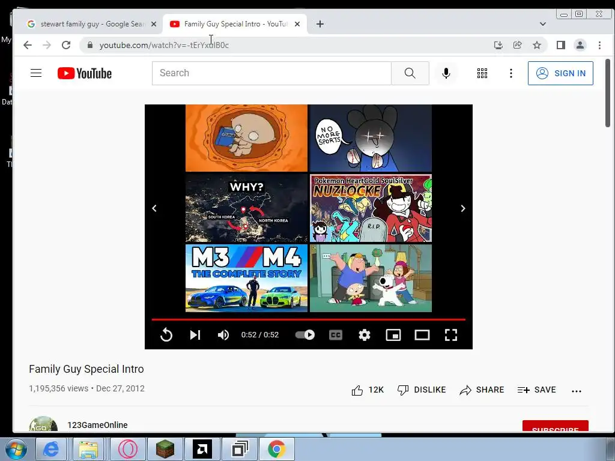615x461 pixels.
Task: Open Stewie womb suggested video thumbnail
Action: 246,138
